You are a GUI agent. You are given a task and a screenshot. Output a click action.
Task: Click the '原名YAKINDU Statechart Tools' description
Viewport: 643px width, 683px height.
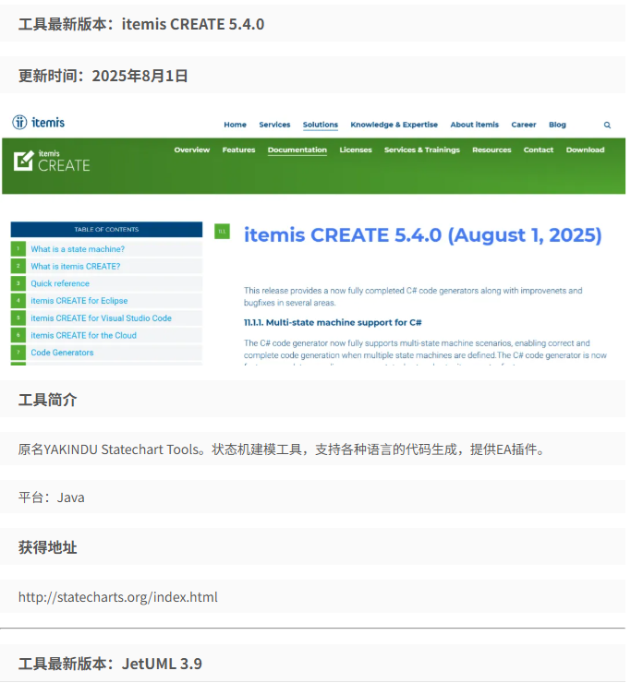(x=283, y=449)
